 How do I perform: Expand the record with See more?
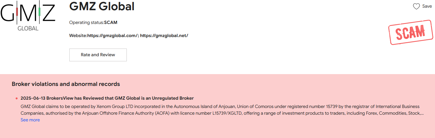coord(30,120)
